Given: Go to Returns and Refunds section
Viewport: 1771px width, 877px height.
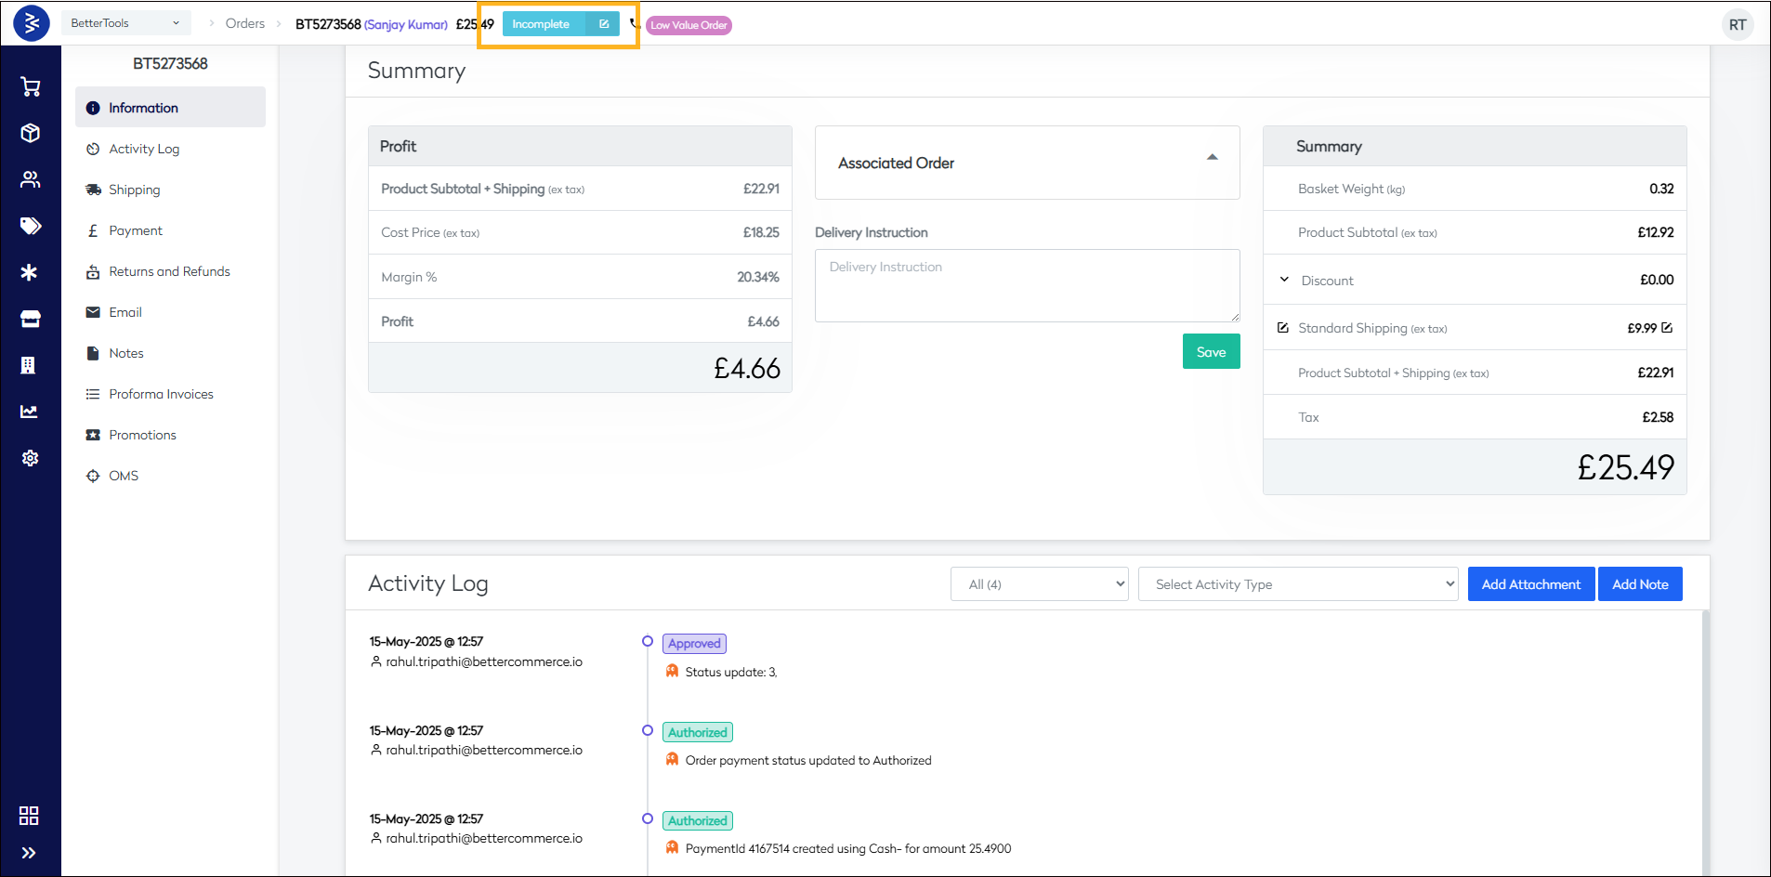Looking at the screenshot, I should [169, 271].
